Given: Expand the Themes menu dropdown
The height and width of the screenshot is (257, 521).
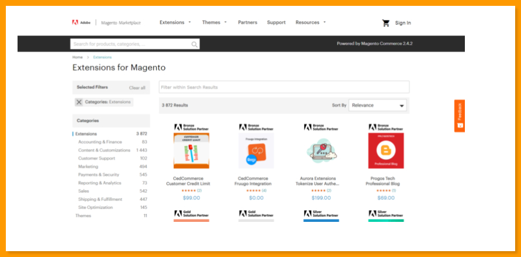Looking at the screenshot, I should [214, 22].
